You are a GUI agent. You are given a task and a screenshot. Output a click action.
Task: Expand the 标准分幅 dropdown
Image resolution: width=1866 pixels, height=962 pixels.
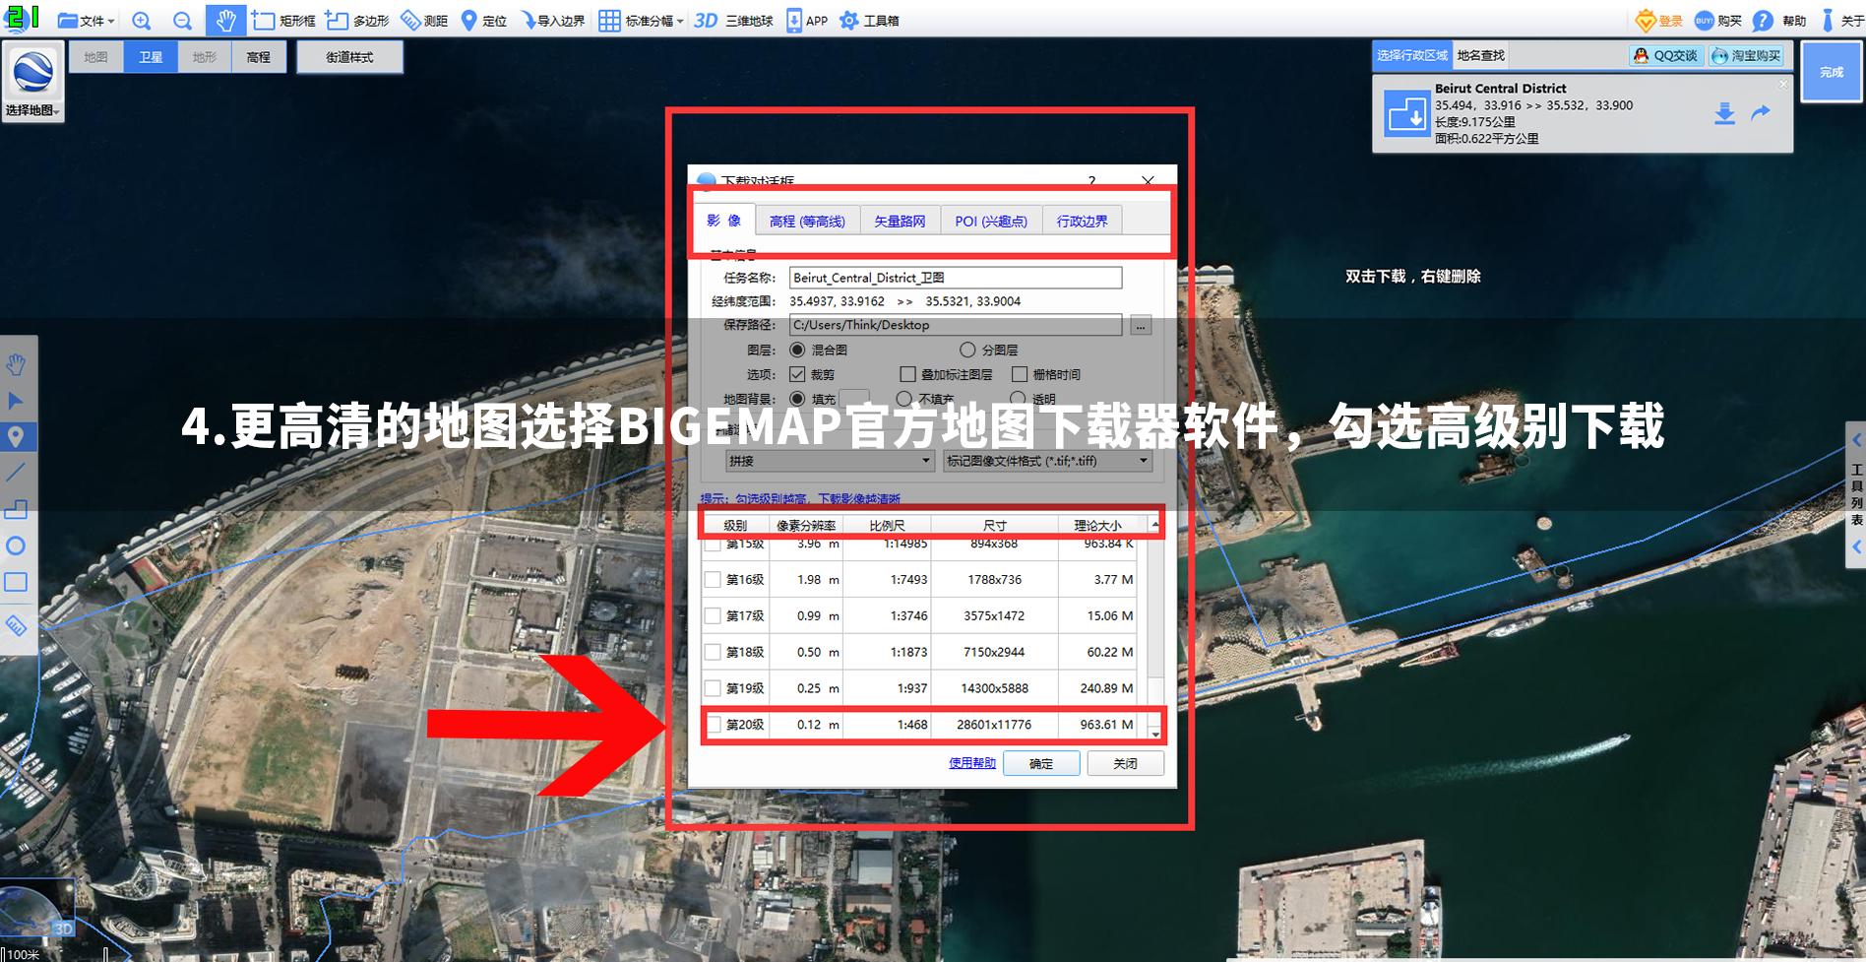coord(678,19)
